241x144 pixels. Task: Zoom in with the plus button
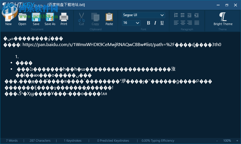237,141
